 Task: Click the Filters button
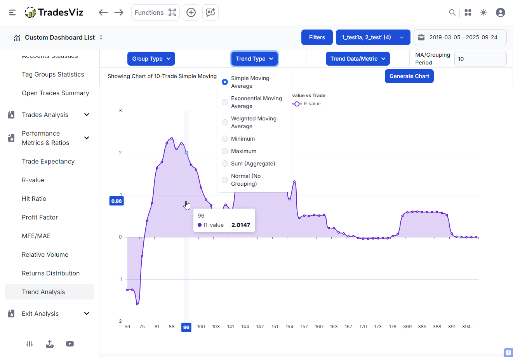[317, 37]
